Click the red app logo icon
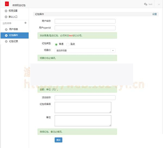The image size is (163, 148). (x=7, y=4)
